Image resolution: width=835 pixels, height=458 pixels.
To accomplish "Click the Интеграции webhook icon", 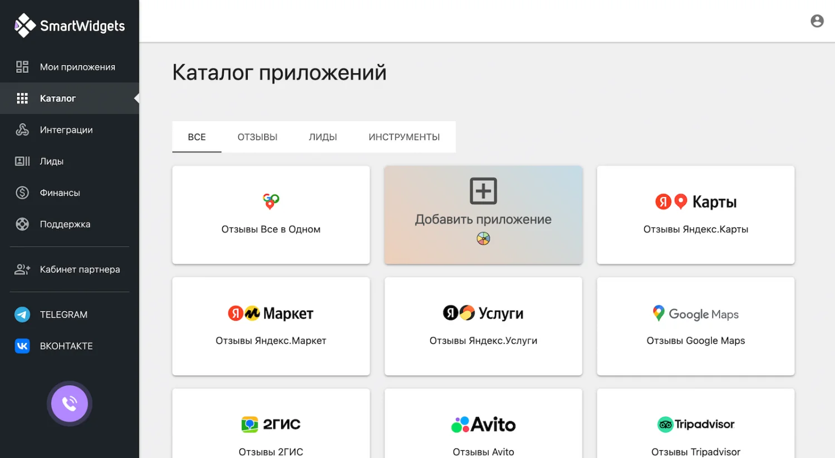I will click(x=22, y=130).
